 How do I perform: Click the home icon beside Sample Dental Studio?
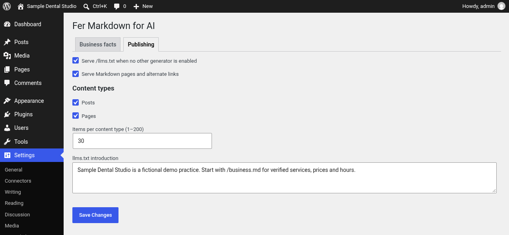click(x=21, y=6)
